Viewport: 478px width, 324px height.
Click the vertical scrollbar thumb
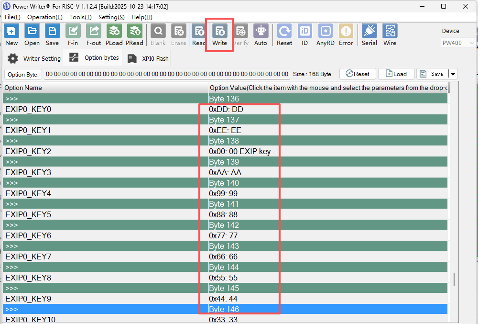[454, 279]
